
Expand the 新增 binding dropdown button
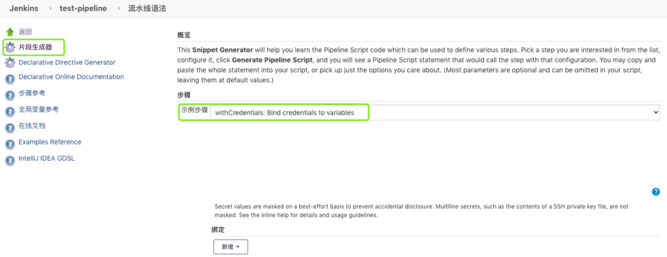click(x=230, y=247)
